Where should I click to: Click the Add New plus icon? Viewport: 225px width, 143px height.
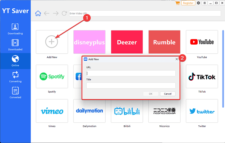click(52, 41)
